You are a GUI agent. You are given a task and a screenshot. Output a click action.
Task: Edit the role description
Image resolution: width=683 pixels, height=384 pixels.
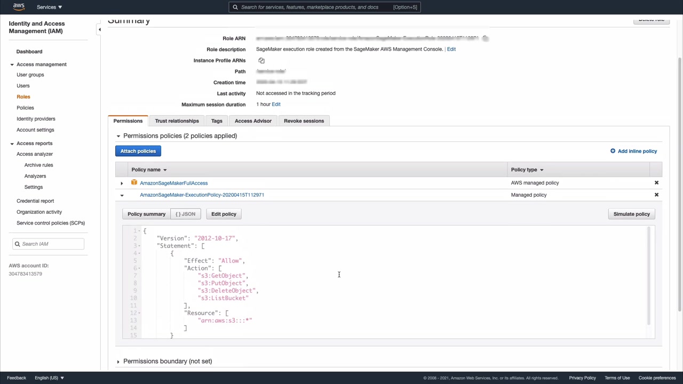click(x=451, y=49)
